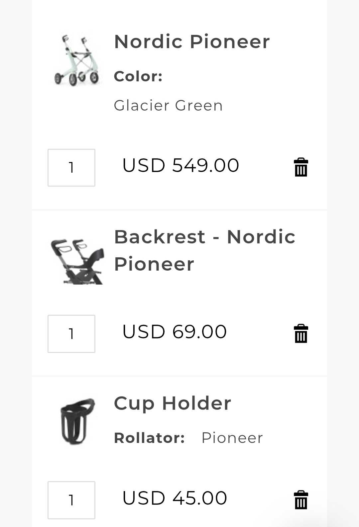The width and height of the screenshot is (359, 527).
Task: Delete Nordic Pioneer rollator from cart
Action: click(x=301, y=167)
